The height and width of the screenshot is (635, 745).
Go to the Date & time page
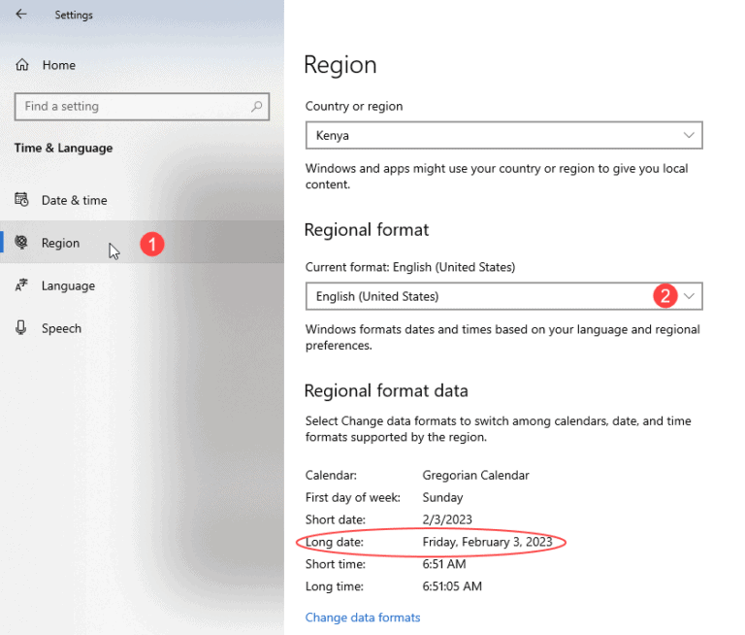point(75,200)
